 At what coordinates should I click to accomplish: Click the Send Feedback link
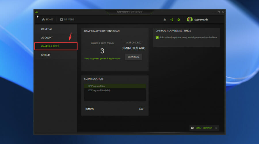(x=204, y=128)
